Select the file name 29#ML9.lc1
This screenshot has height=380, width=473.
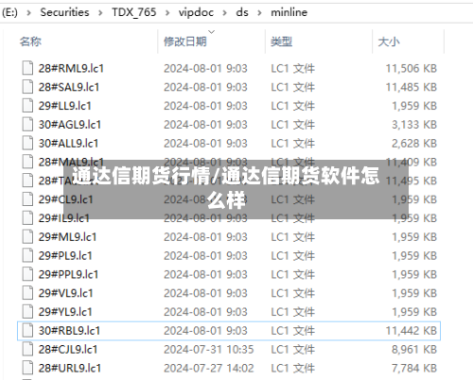pos(67,237)
